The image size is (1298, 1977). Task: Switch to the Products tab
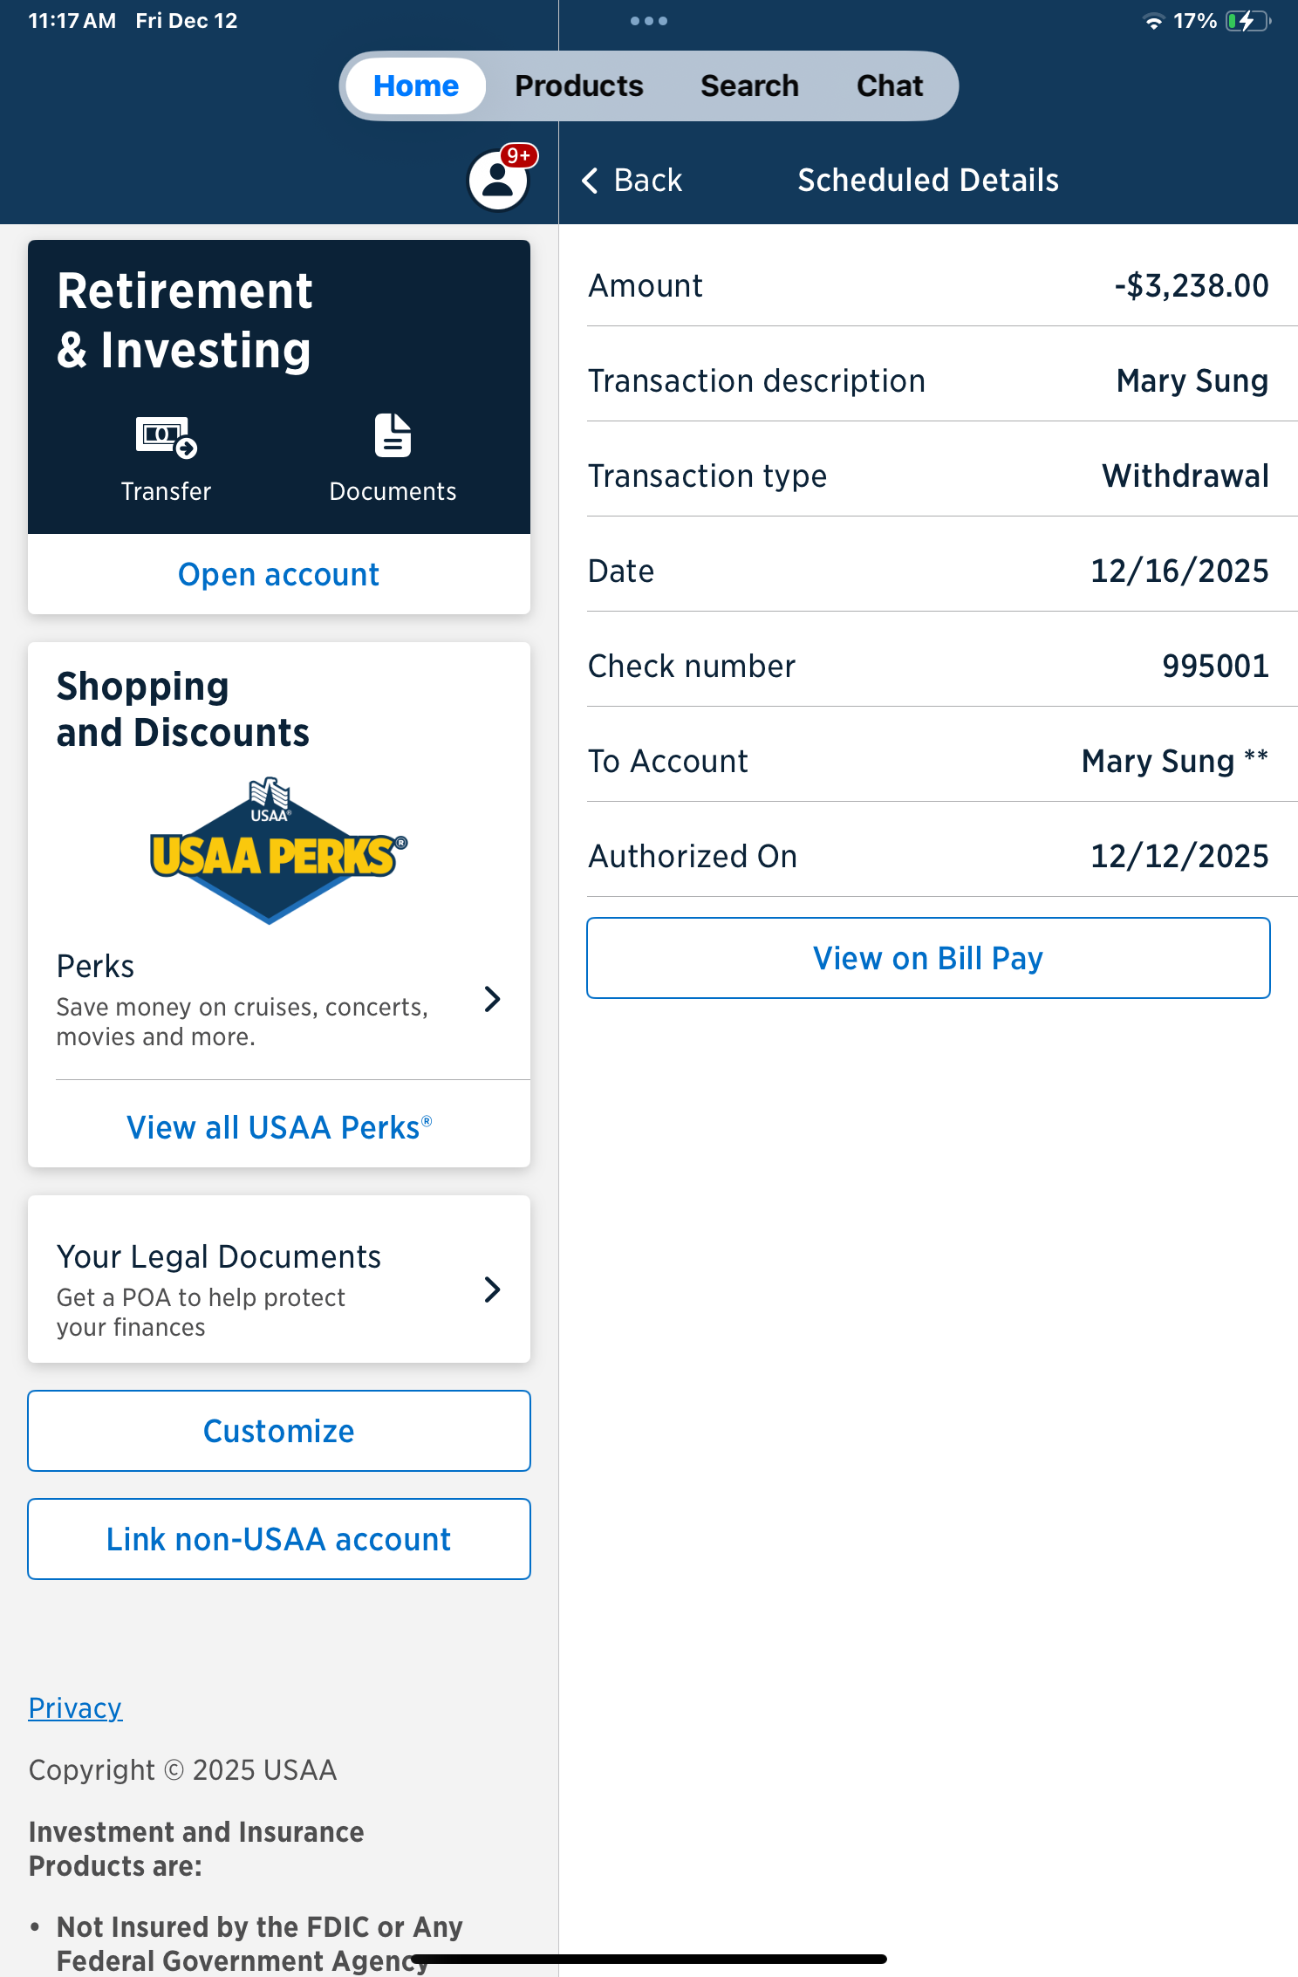[578, 86]
